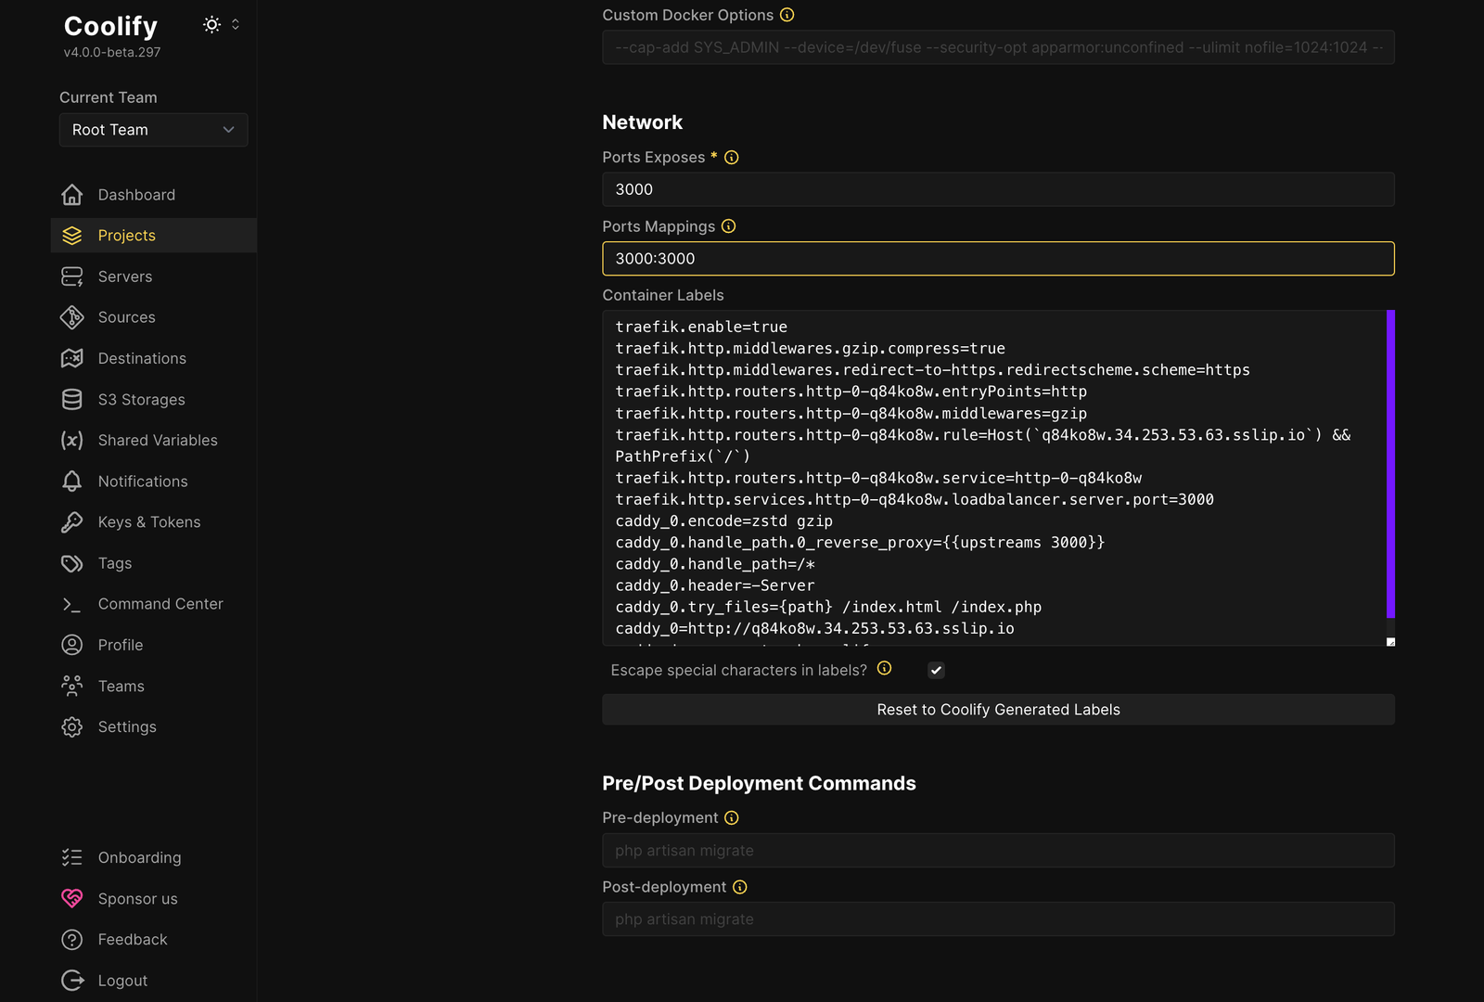Screen dimensions: 1484x1002
Task: Open the Dashboard from the sidebar
Action: [x=135, y=195]
